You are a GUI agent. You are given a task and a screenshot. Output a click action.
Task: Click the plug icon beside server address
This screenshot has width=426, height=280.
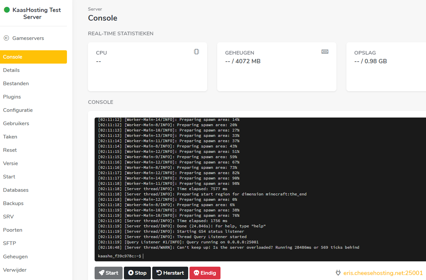coord(338,273)
